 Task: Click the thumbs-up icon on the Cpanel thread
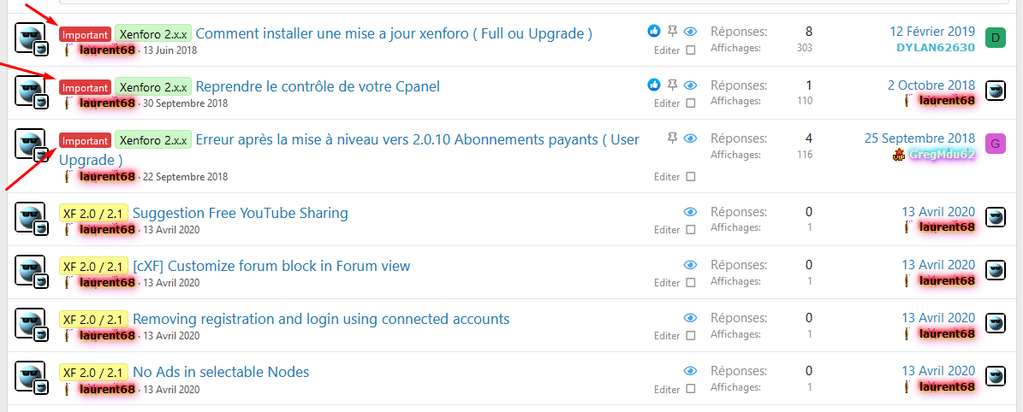point(654,84)
